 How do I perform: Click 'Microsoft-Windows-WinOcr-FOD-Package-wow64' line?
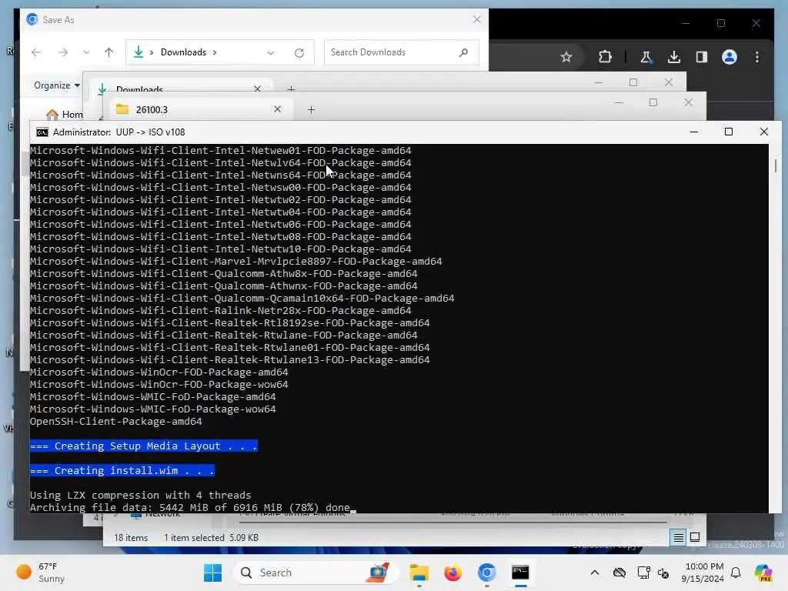coord(159,385)
